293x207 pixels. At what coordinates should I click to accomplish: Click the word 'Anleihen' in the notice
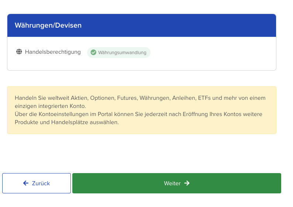[x=184, y=98]
